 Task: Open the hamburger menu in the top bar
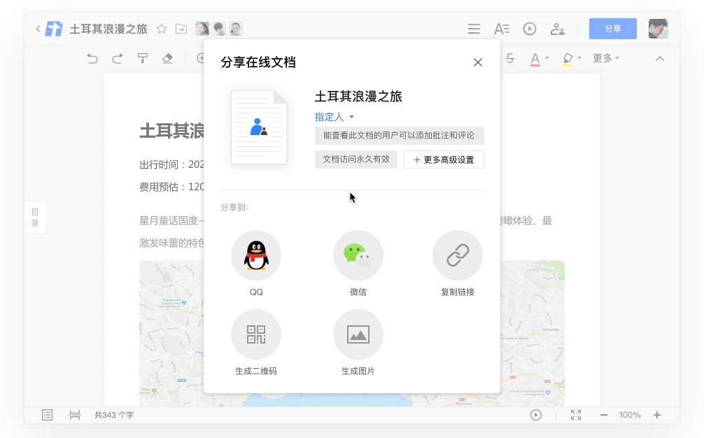(474, 29)
